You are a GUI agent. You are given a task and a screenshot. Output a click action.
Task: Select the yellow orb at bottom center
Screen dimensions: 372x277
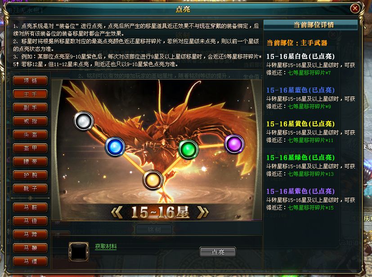click(153, 180)
